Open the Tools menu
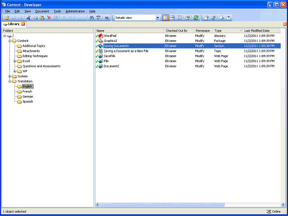 pos(57,11)
